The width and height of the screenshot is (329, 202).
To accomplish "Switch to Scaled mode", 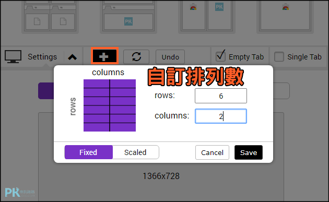I will tap(136, 152).
